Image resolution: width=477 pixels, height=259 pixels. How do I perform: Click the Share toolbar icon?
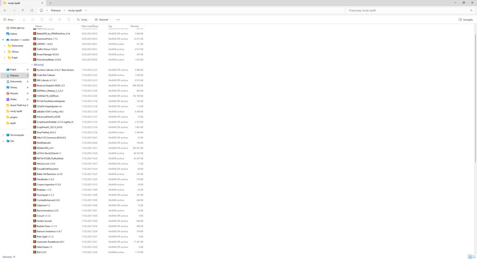pos(60,20)
